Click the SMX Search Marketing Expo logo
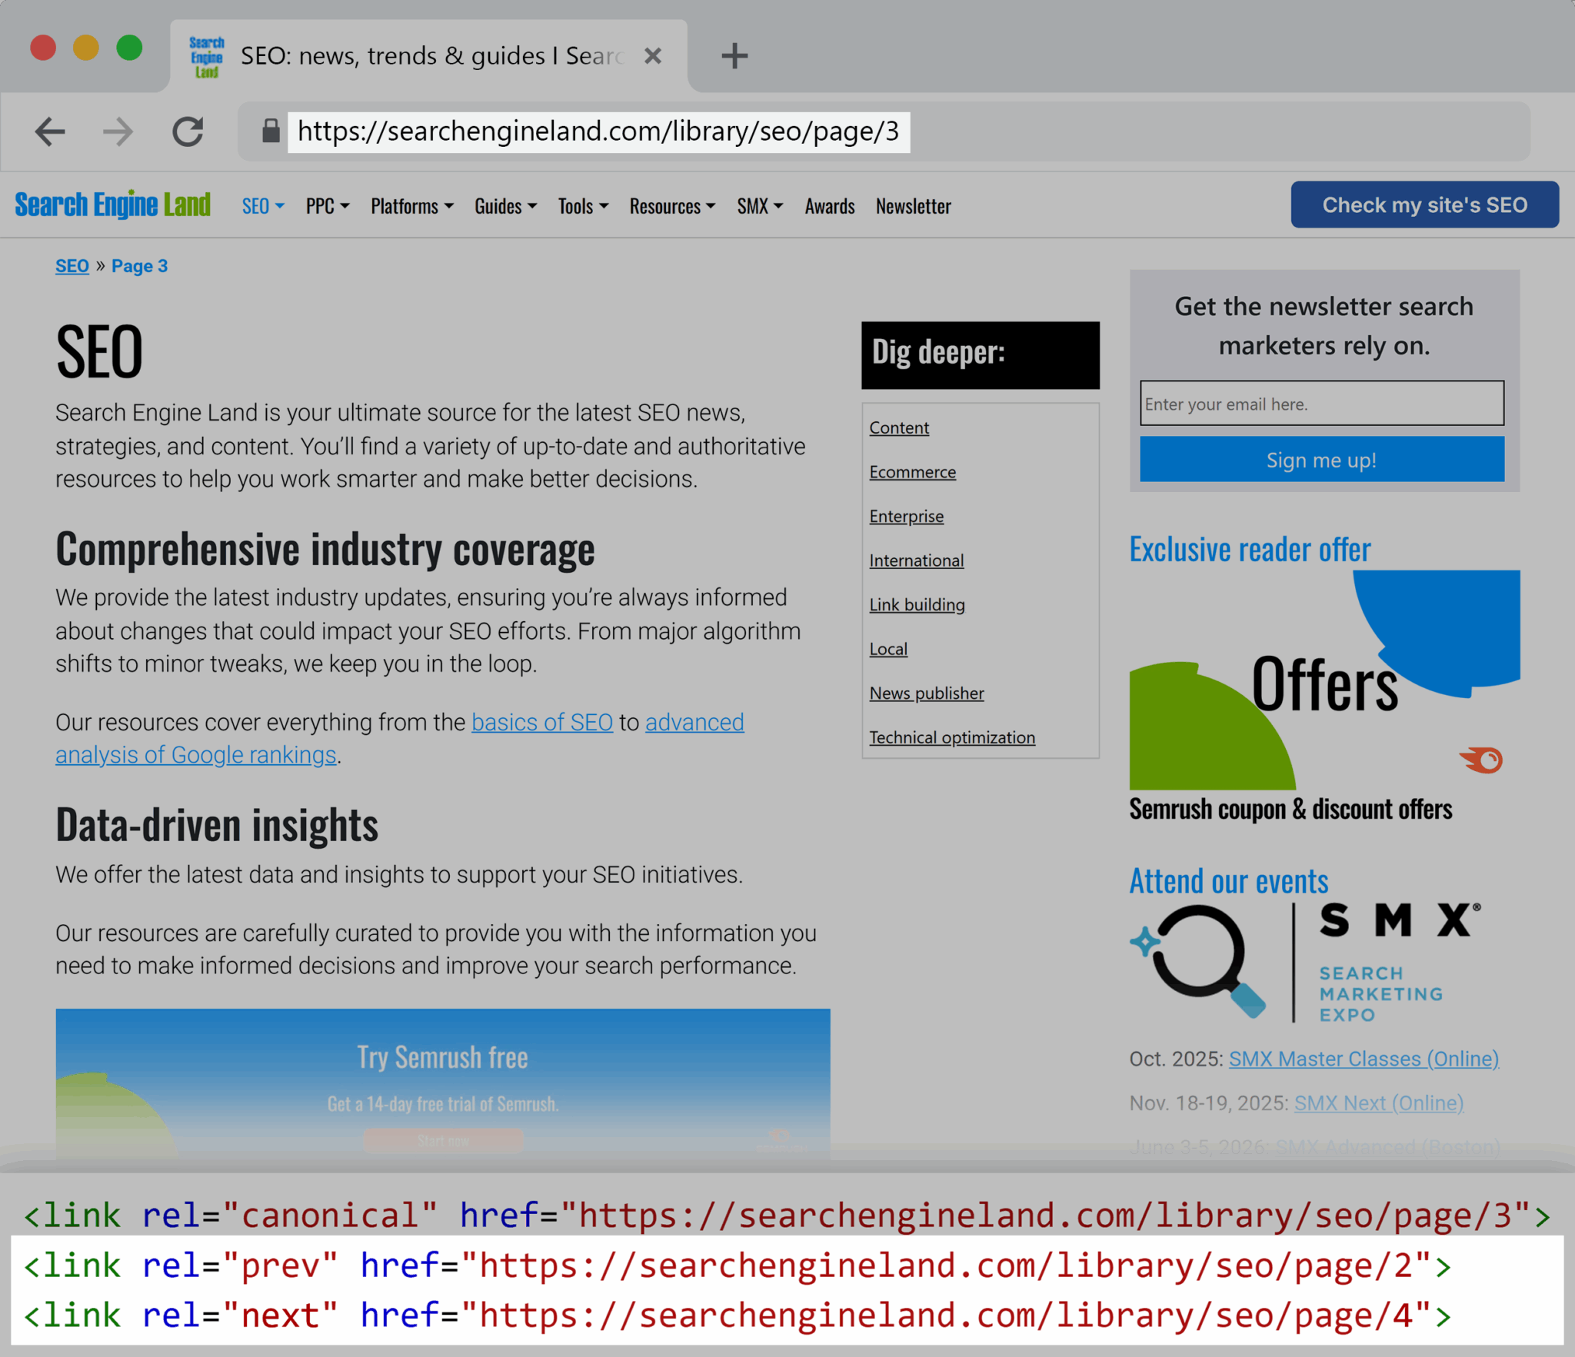The width and height of the screenshot is (1575, 1357). pyautogui.click(x=1305, y=963)
